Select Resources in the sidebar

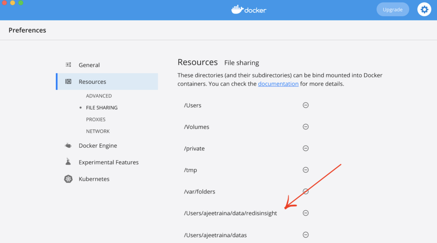tap(92, 82)
